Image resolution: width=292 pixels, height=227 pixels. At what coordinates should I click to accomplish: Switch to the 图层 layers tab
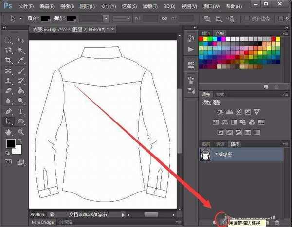(x=206, y=144)
